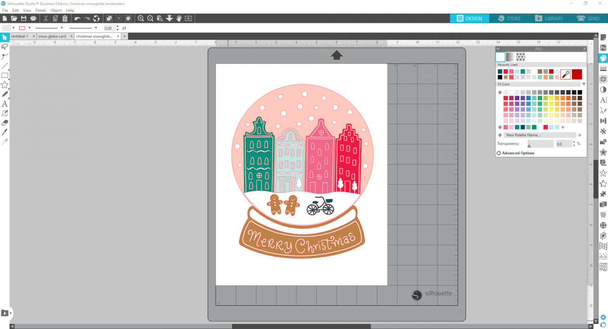608x329 pixels.
Task: Collapse the Fill Color section
Action: pyautogui.click(x=584, y=84)
